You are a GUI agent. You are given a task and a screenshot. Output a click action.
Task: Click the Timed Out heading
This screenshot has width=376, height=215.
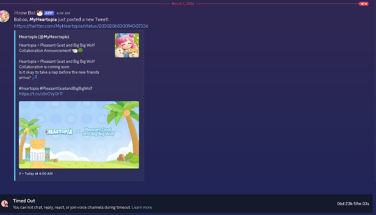tap(24, 201)
